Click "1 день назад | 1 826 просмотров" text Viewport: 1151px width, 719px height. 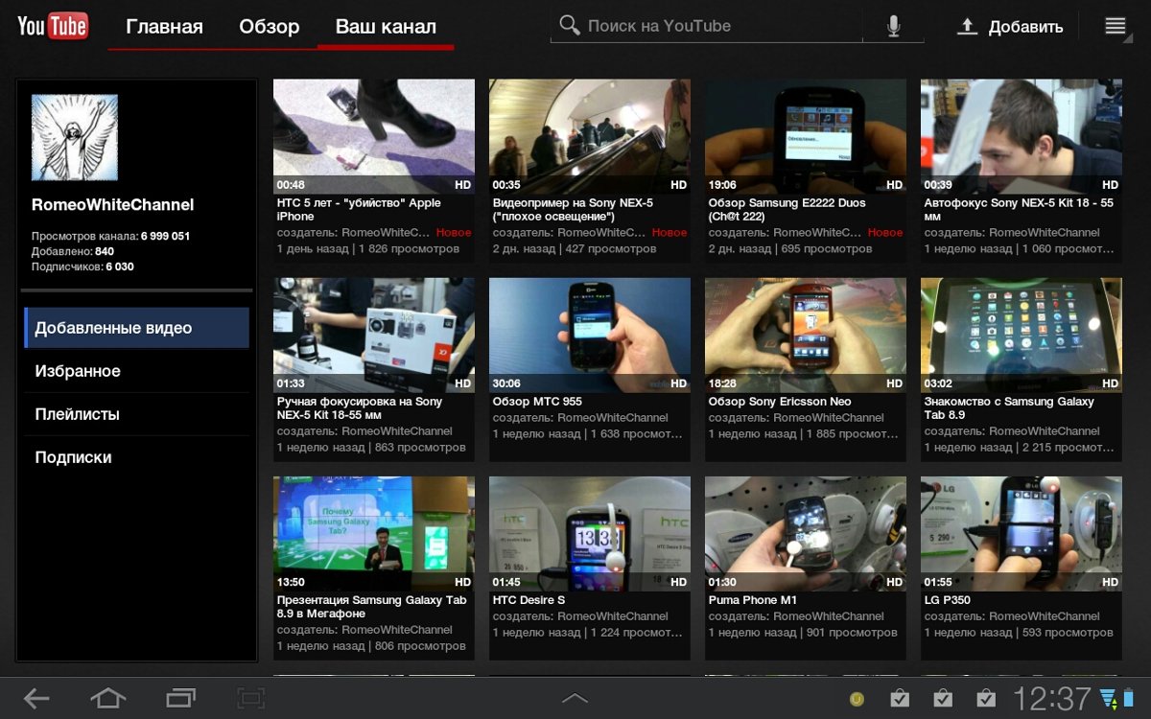click(368, 249)
